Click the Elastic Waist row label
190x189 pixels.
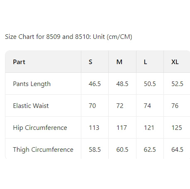tap(31, 106)
